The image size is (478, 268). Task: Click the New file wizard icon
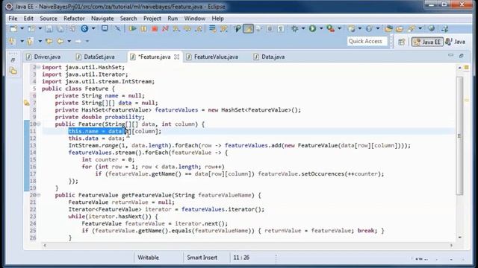coord(13,29)
